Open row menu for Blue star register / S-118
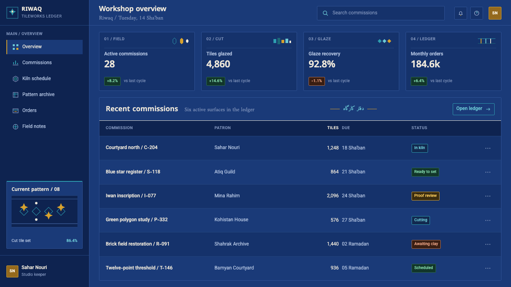This screenshot has width=511, height=287. click(x=488, y=172)
